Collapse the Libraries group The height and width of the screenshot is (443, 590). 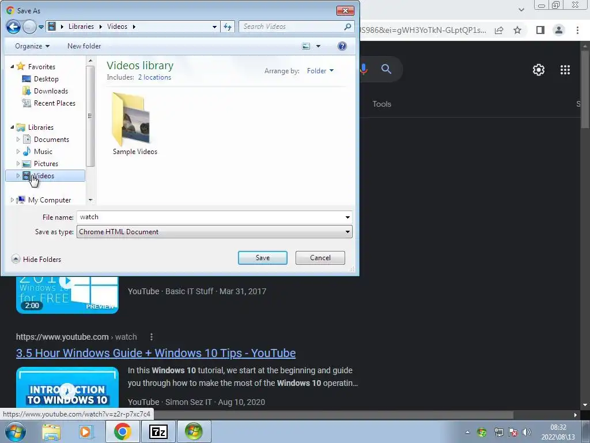[x=12, y=127]
